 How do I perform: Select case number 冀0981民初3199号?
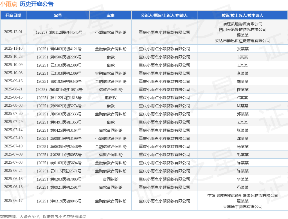point(59,138)
